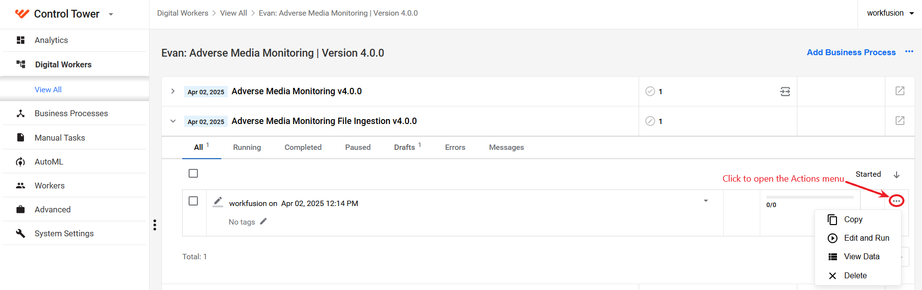Click the Advanced briefcase icon
922x290 pixels.
(x=21, y=209)
